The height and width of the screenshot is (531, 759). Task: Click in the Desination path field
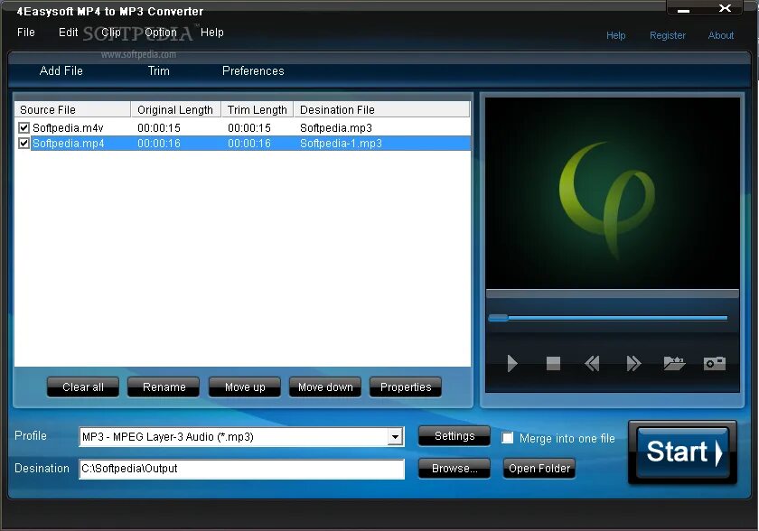pyautogui.click(x=241, y=469)
